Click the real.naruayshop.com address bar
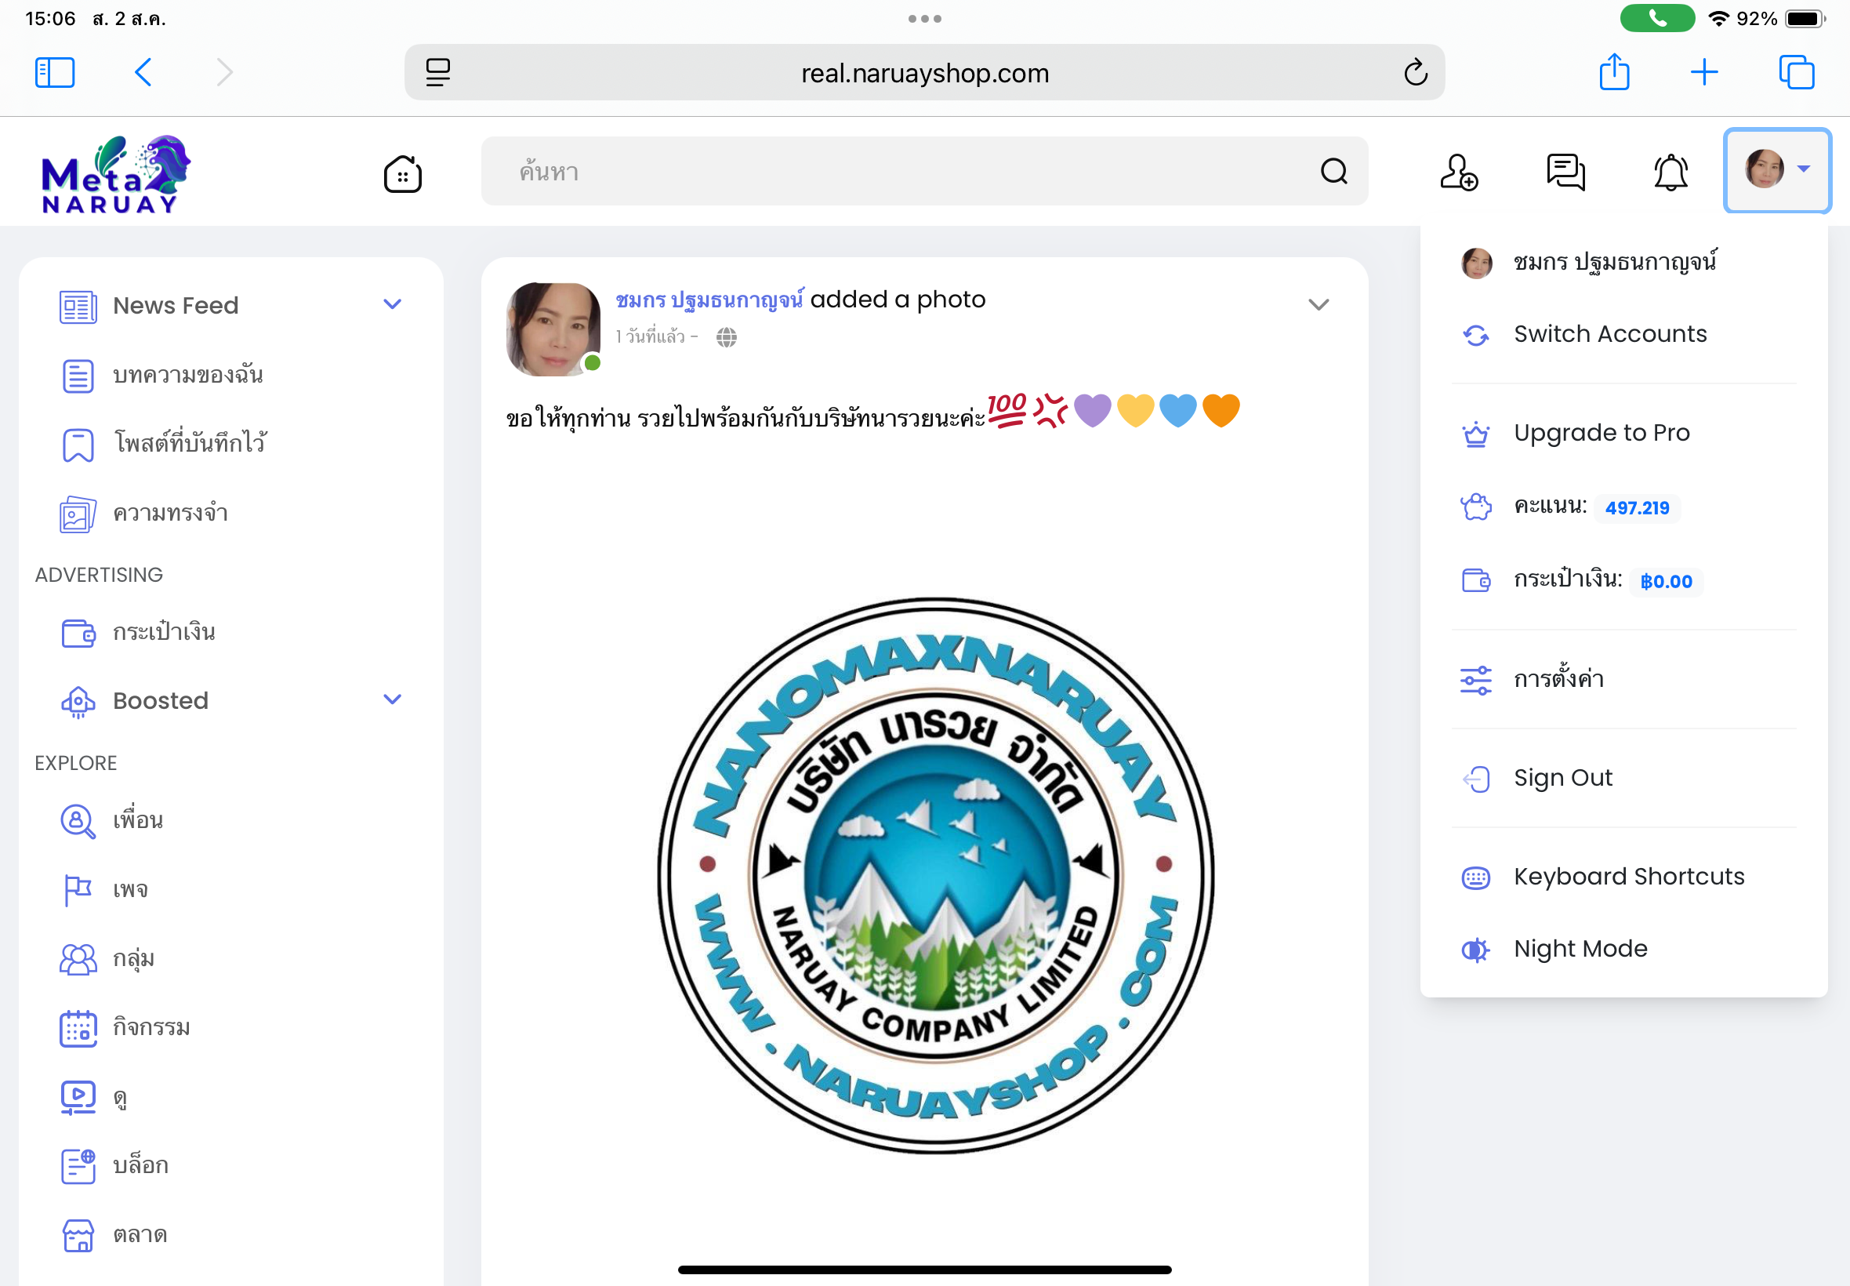The width and height of the screenshot is (1850, 1286). coord(924,72)
